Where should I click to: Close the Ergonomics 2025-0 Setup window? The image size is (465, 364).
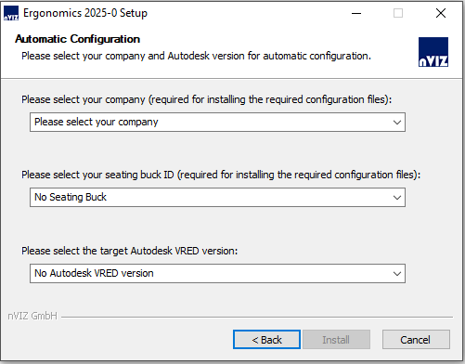click(441, 13)
